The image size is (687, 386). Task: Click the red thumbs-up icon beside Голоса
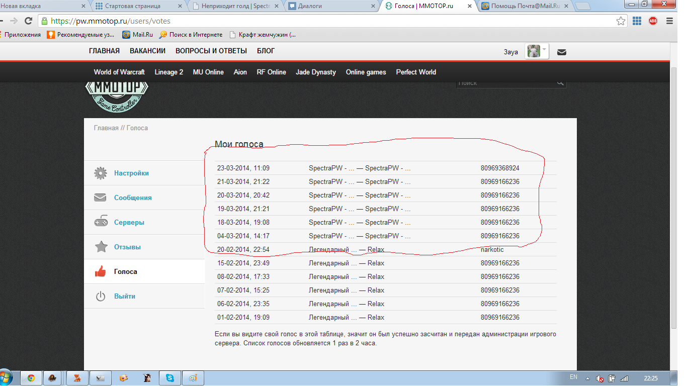click(101, 271)
